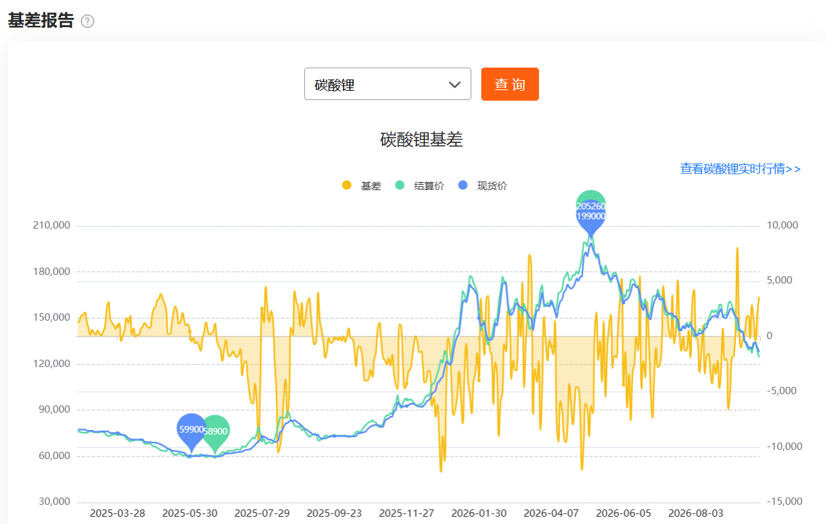This screenshot has width=826, height=524.
Task: Click the blue 199000 maximum marker pin
Action: [591, 217]
